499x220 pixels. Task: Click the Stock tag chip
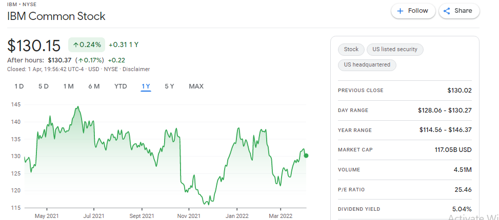click(351, 49)
